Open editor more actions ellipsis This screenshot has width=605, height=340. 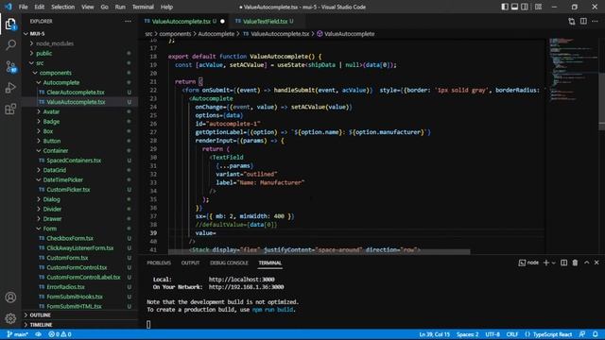pos(595,21)
